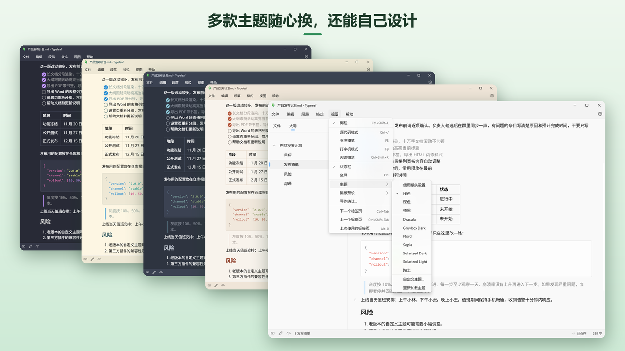Open settings gear in front white window
This screenshot has width=625, height=351.
coord(600,114)
